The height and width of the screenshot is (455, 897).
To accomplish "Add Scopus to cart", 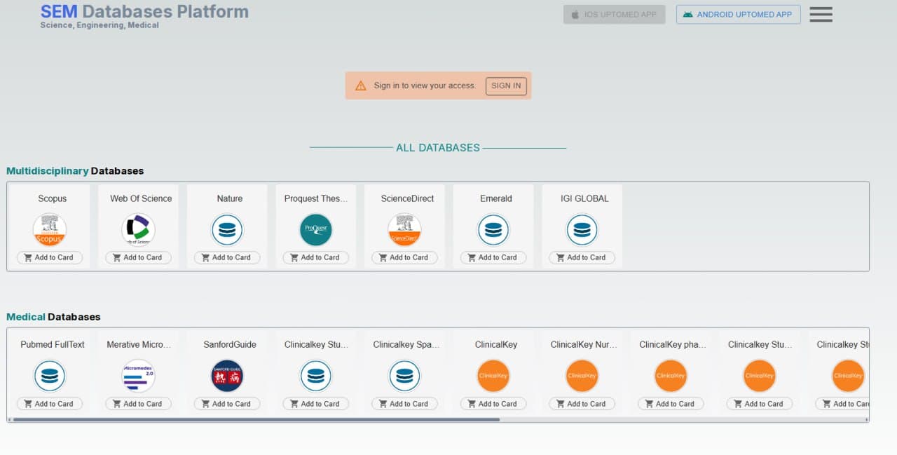I will (50, 258).
